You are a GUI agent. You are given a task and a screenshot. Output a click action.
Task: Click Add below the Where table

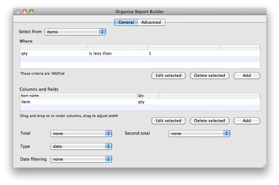pos(247,76)
